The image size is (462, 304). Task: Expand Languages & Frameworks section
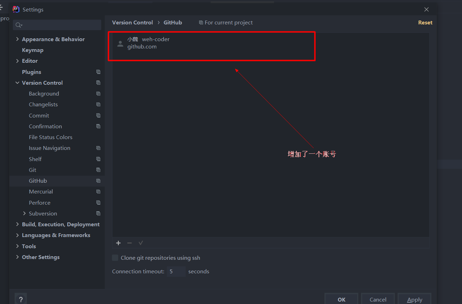coord(17,235)
